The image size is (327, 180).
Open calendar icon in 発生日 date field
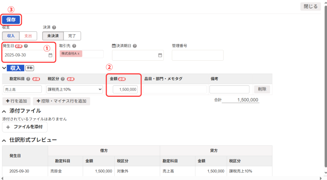(50, 55)
